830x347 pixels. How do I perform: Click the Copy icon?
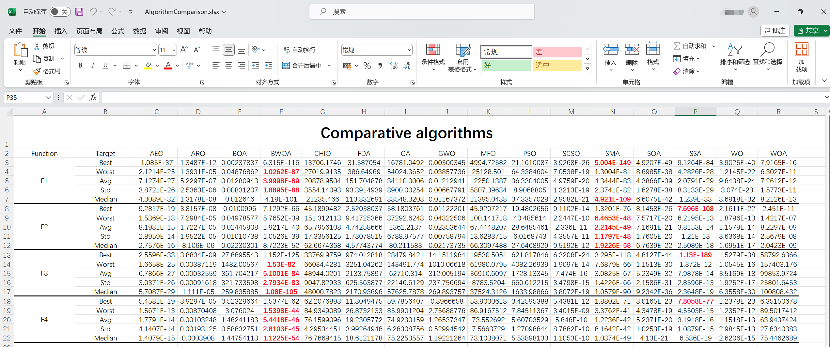coord(37,59)
